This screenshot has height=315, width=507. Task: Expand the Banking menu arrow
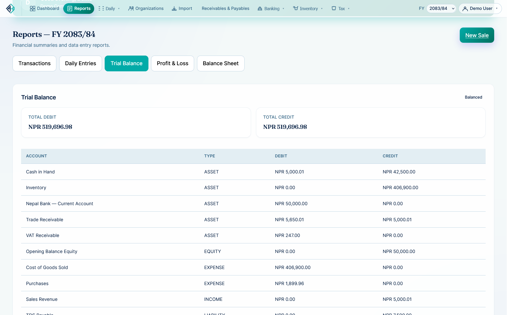tap(283, 9)
